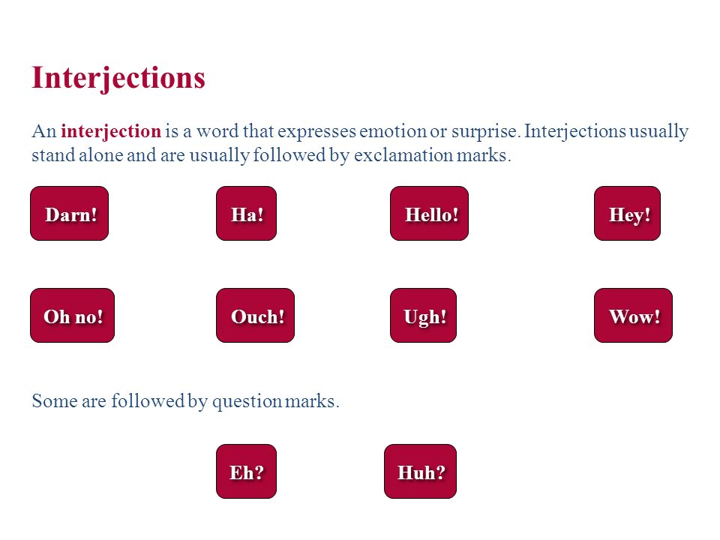Click the Ugh! button
This screenshot has height=540, width=720.
click(x=423, y=316)
